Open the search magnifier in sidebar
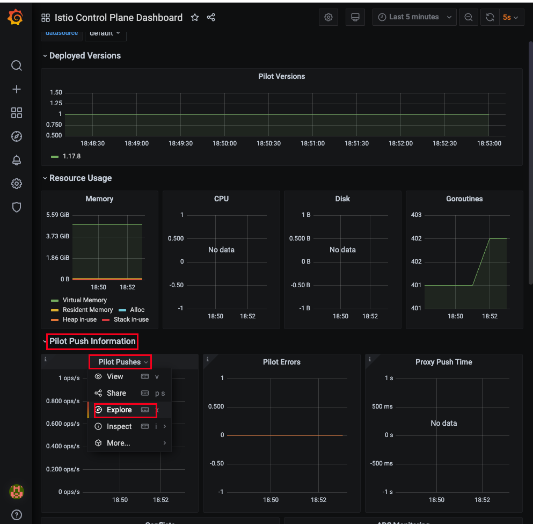533x524 pixels. [16, 65]
